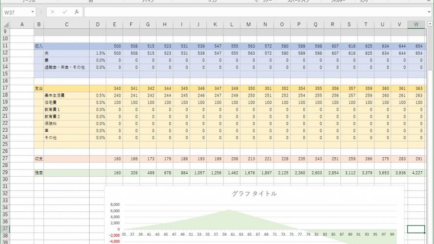
Task: Click the 206 cell in 収支 row
Action: 232,159
